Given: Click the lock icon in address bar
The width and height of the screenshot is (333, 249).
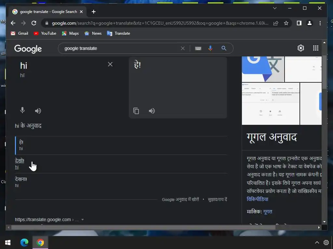Looking at the screenshot, I should 47,23.
